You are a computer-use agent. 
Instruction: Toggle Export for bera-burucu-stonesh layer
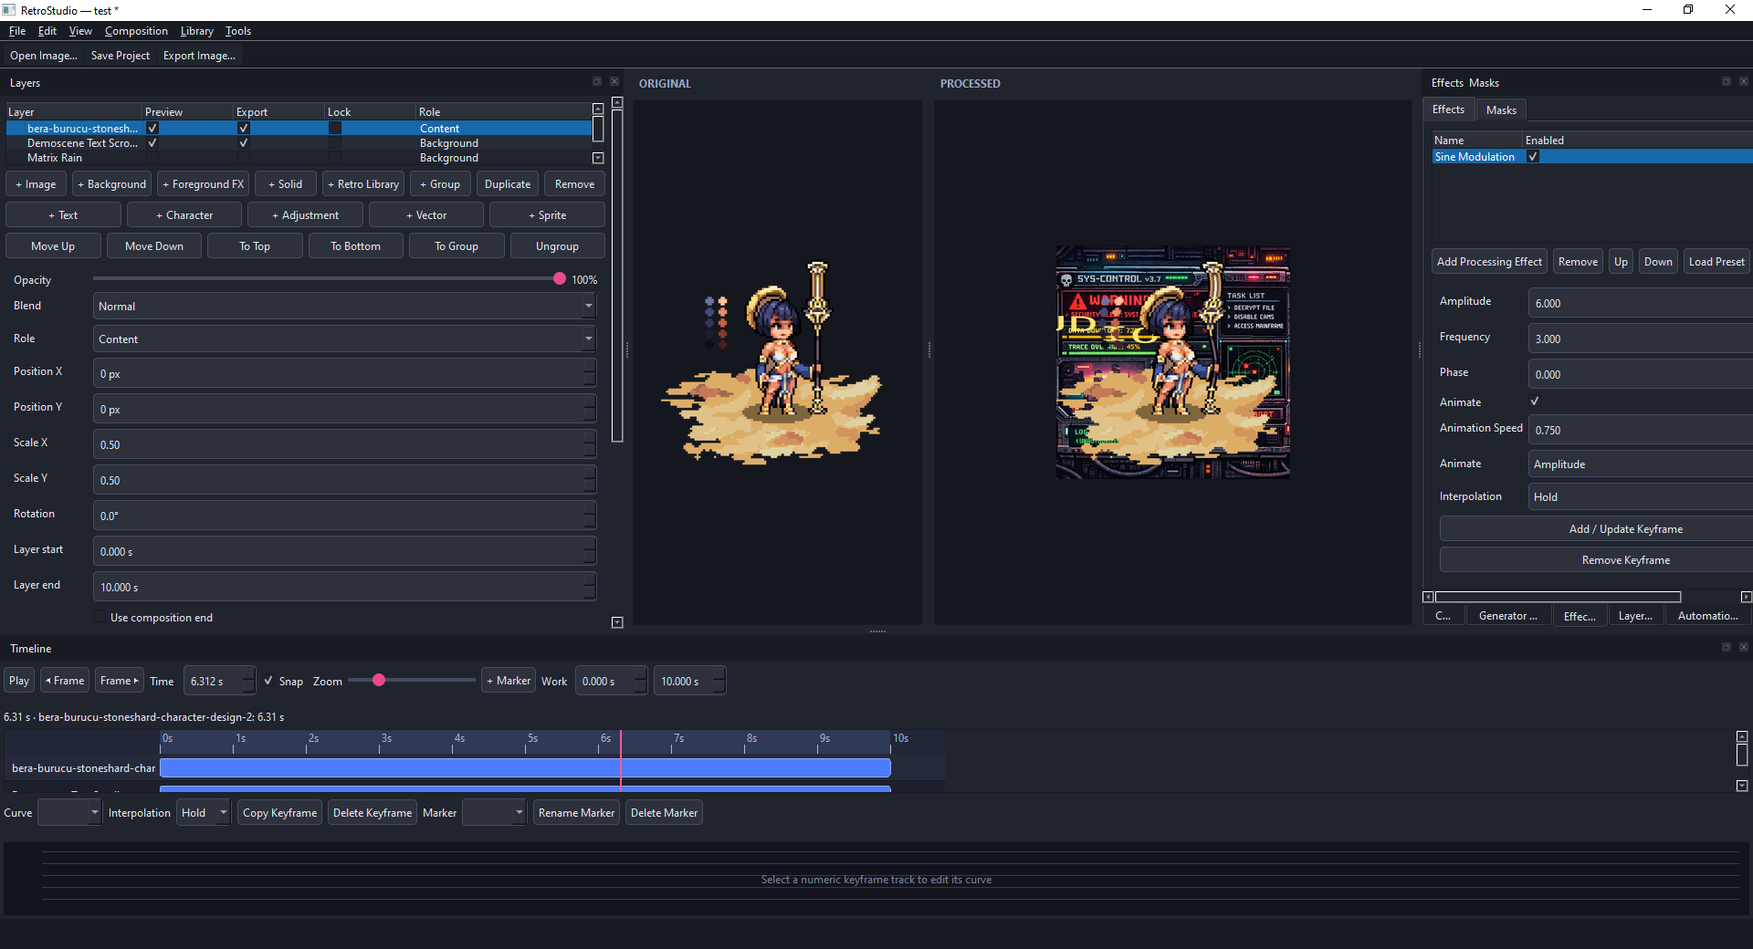(244, 129)
